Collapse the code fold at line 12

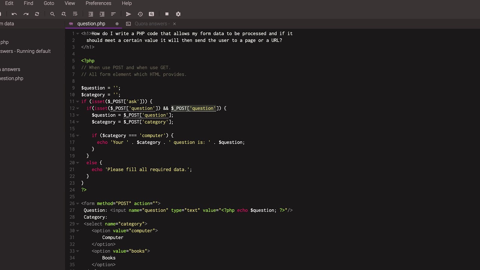click(x=78, y=108)
